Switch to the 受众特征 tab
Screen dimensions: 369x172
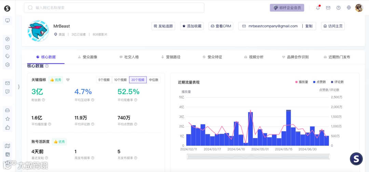pyautogui.click(x=212, y=57)
